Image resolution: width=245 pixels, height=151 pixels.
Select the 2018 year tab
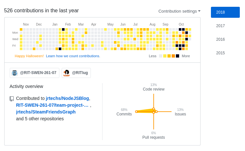pos(225,12)
